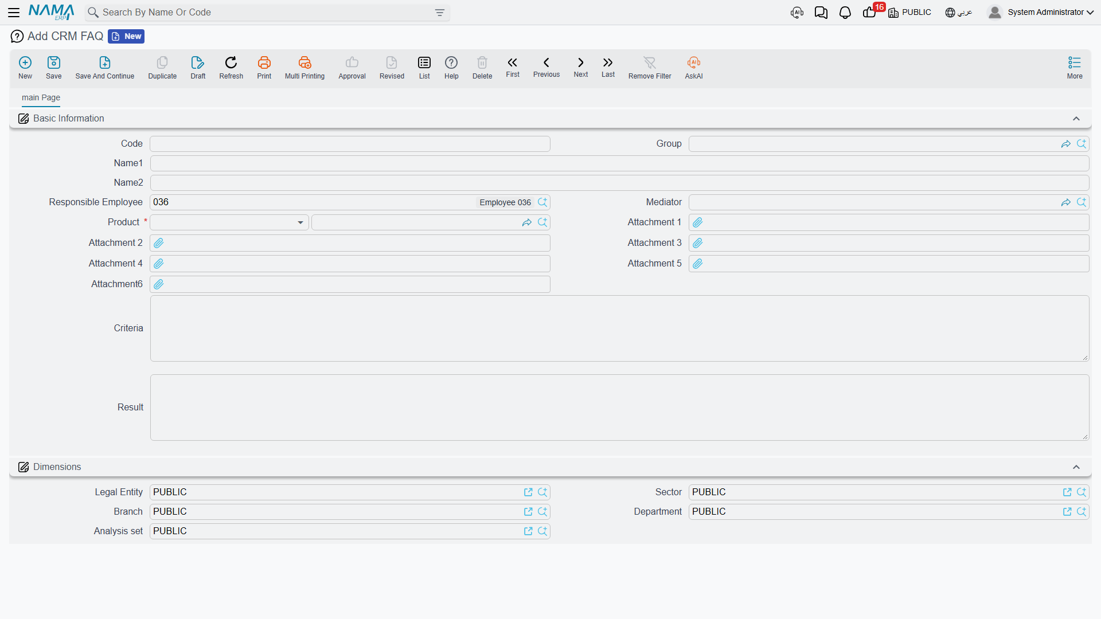Image resolution: width=1101 pixels, height=619 pixels.
Task: Open Legal Entity record link icon
Action: click(528, 492)
